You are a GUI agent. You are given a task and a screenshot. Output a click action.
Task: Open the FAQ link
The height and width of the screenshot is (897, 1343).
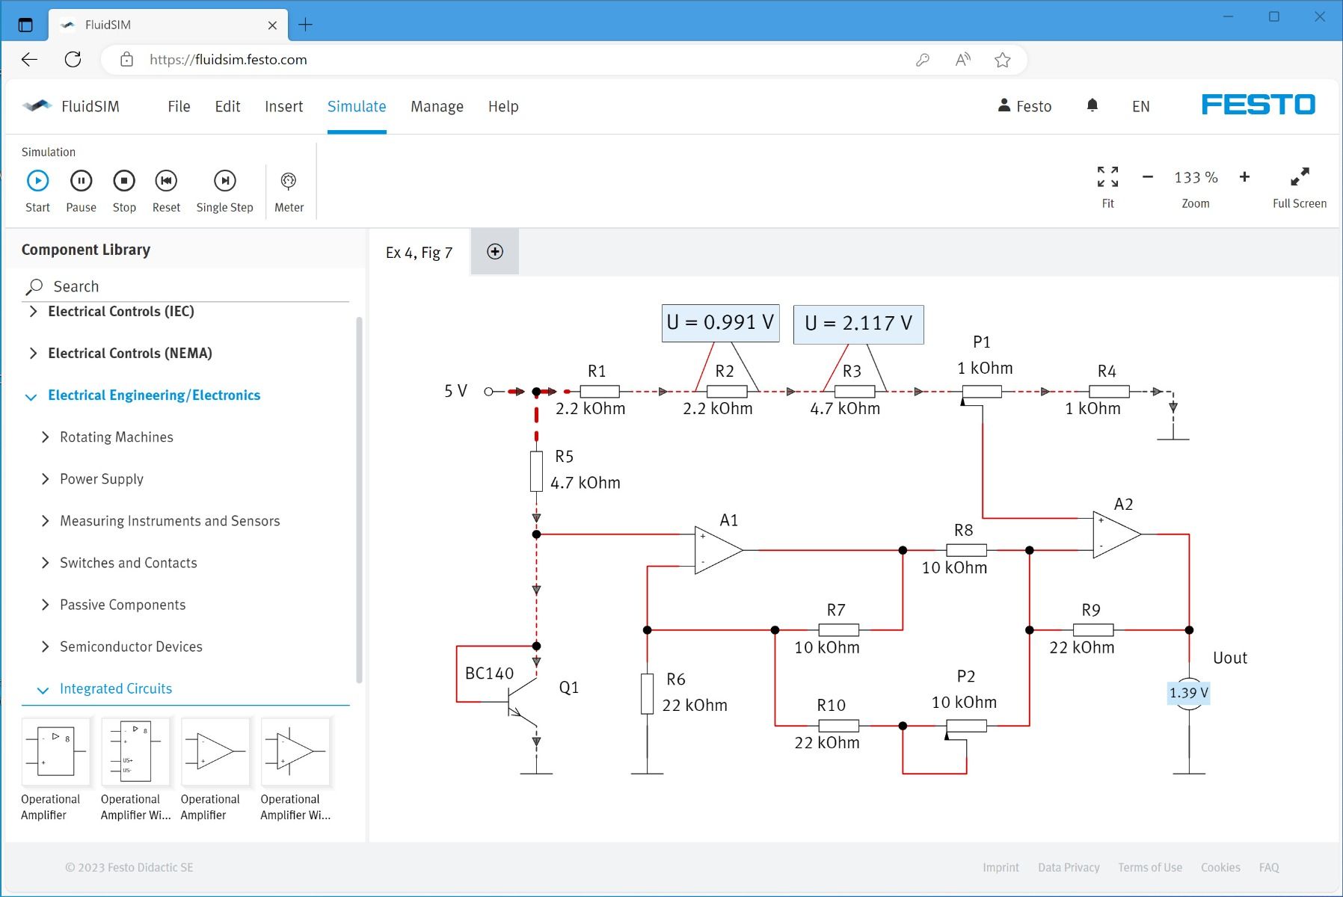coord(1269,867)
